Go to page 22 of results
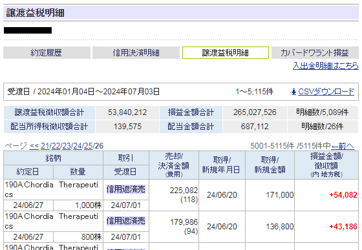Viewport: 362px width, 250px height. [x=56, y=146]
